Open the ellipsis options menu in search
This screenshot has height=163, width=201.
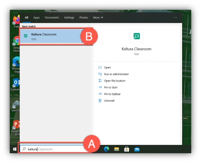(x=175, y=17)
